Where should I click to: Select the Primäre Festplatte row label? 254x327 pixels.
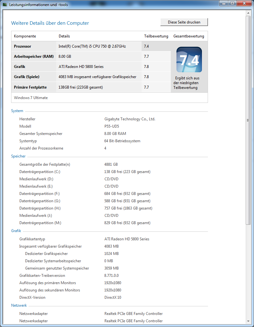coord(30,87)
